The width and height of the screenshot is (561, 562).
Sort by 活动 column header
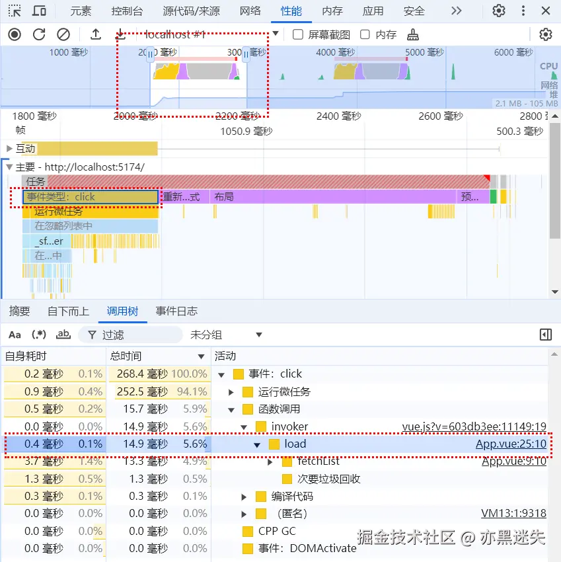click(379, 356)
